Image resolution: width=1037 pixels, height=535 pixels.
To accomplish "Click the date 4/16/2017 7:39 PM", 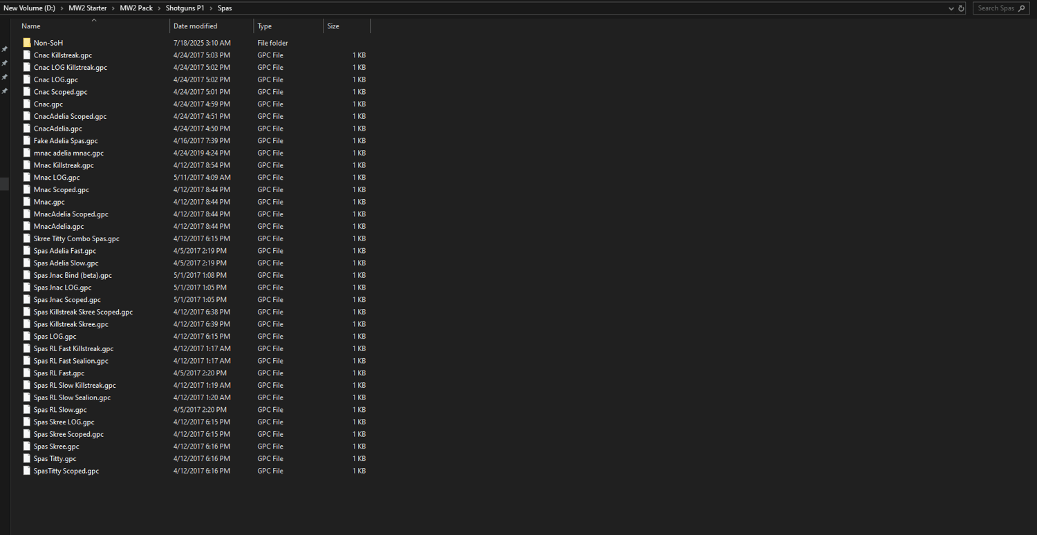I will coord(202,141).
